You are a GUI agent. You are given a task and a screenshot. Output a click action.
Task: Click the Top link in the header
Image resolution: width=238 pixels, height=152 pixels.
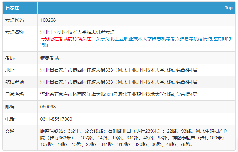[x=228, y=8]
